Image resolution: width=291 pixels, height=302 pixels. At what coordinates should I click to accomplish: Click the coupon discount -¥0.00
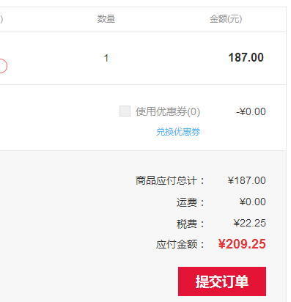(x=251, y=111)
